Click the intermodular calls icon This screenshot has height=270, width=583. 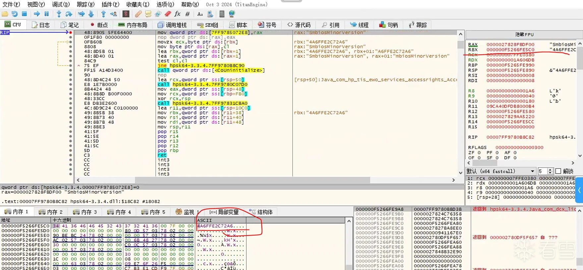coord(210,14)
